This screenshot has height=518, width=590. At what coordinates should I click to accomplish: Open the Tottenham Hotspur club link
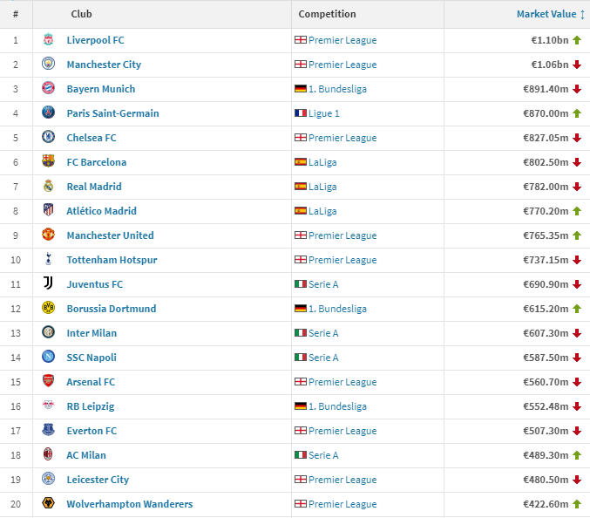112,260
